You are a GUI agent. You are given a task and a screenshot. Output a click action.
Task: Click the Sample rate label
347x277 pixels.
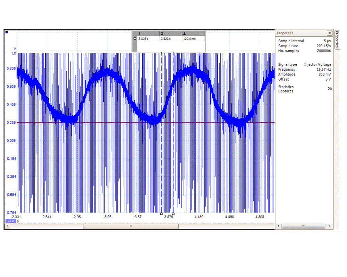(x=288, y=46)
